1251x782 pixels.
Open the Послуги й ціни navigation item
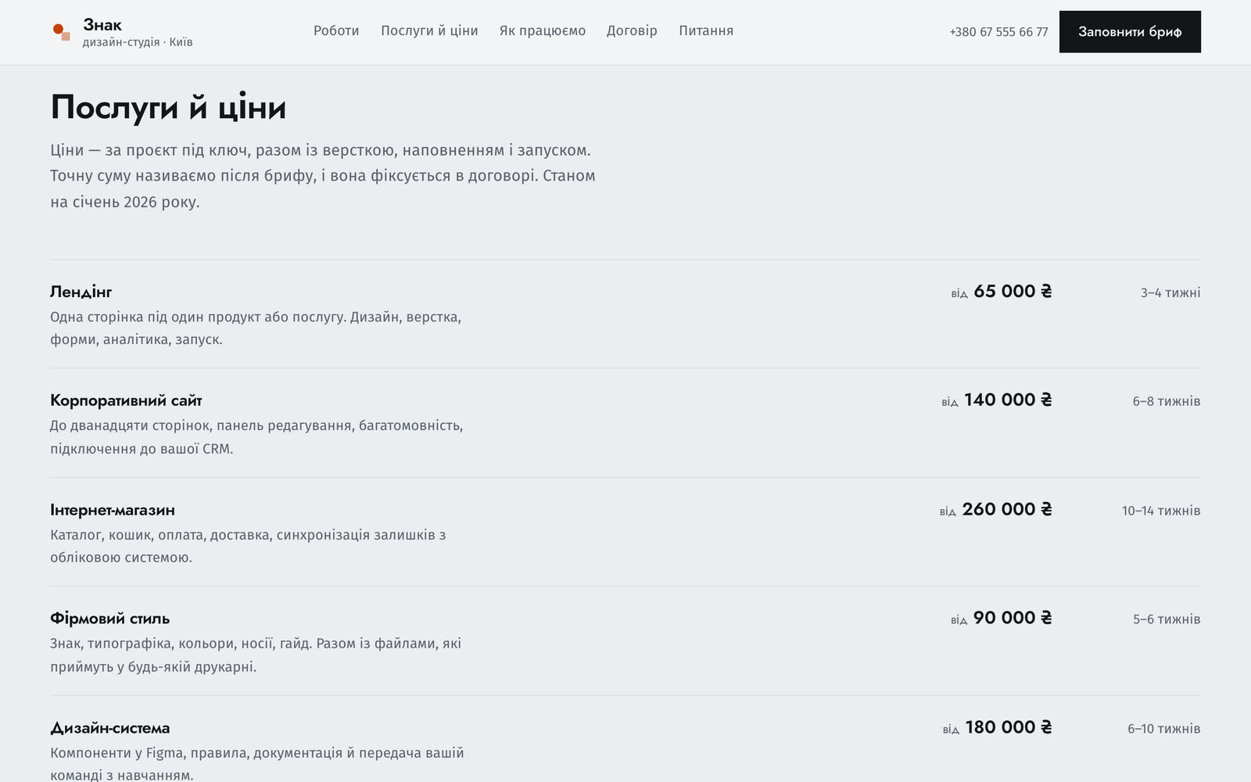tap(429, 30)
